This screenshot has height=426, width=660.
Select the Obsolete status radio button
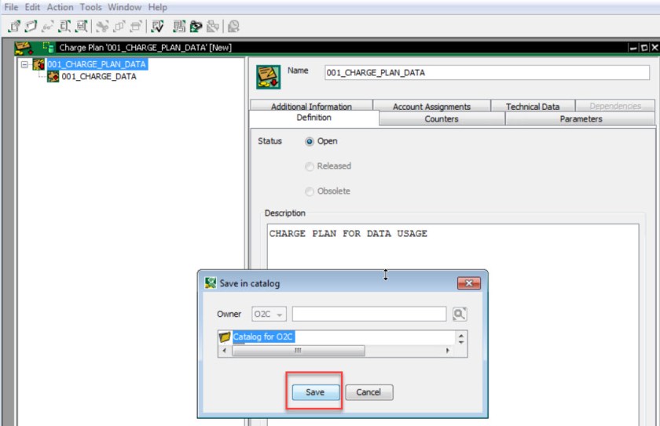(x=310, y=191)
